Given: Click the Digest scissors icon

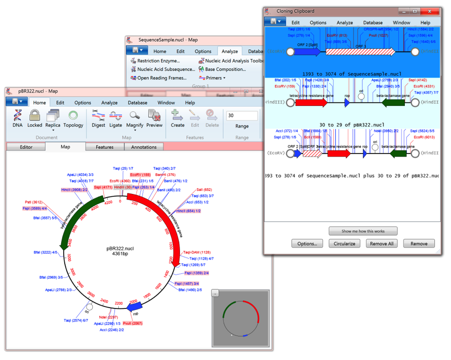Looking at the screenshot, I should (98, 118).
